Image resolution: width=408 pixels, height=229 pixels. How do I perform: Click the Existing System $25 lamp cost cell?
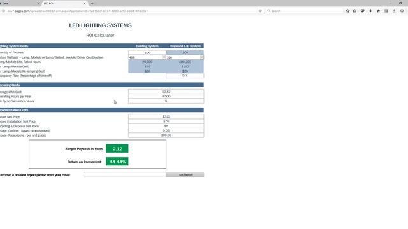147,66
